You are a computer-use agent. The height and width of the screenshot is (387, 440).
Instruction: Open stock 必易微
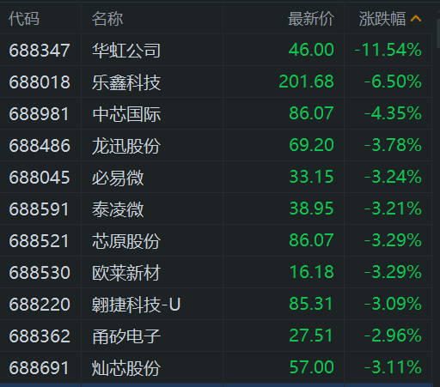[x=118, y=178]
